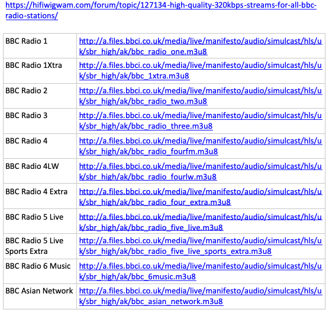Click the BBC Radio 6 Music cell
The width and height of the screenshot is (329, 310).
pos(40,271)
